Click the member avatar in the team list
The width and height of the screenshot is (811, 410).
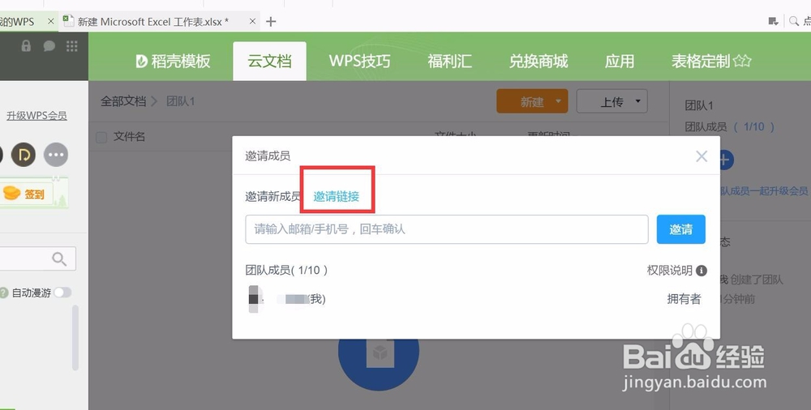click(x=255, y=299)
